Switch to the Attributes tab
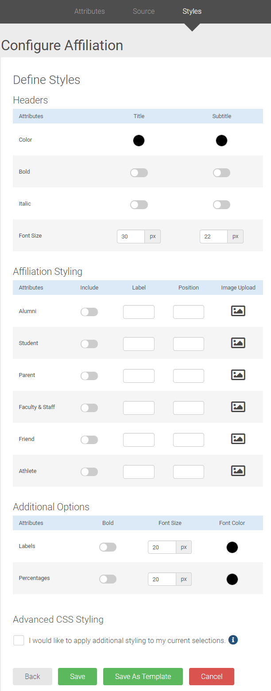This screenshot has height=691, width=271. click(x=89, y=11)
